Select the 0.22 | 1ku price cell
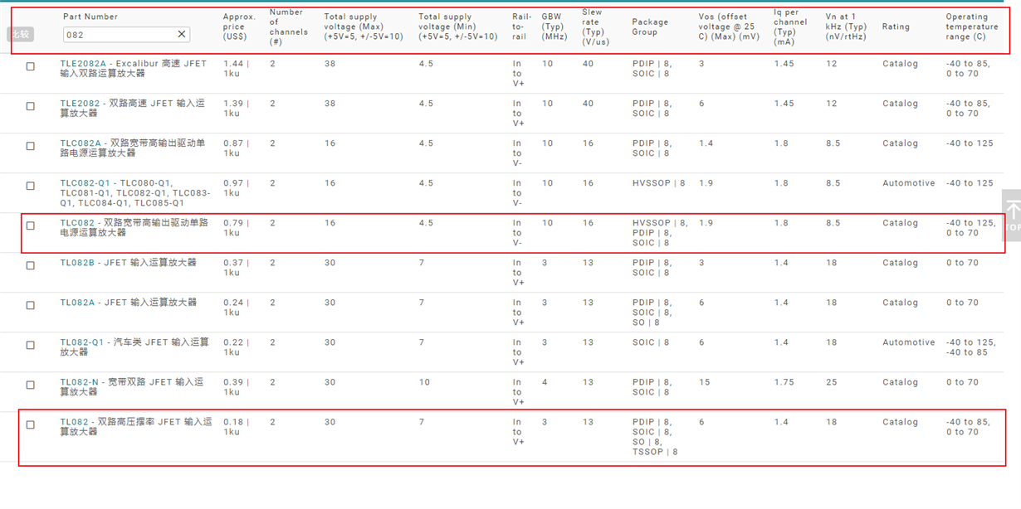The height and width of the screenshot is (509, 1021). tap(236, 347)
